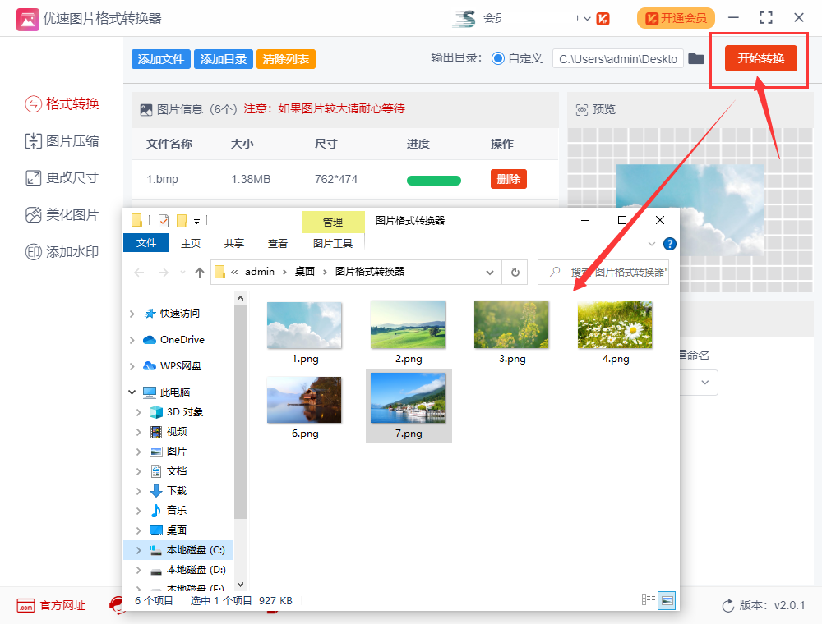Image resolution: width=822 pixels, height=624 pixels.
Task: Open the 图片压缩 feature
Action: coord(62,141)
